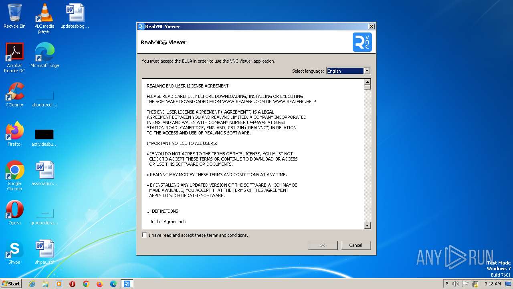This screenshot has height=289, width=513.
Task: Open the Action Center flag icon
Action: click(x=466, y=284)
